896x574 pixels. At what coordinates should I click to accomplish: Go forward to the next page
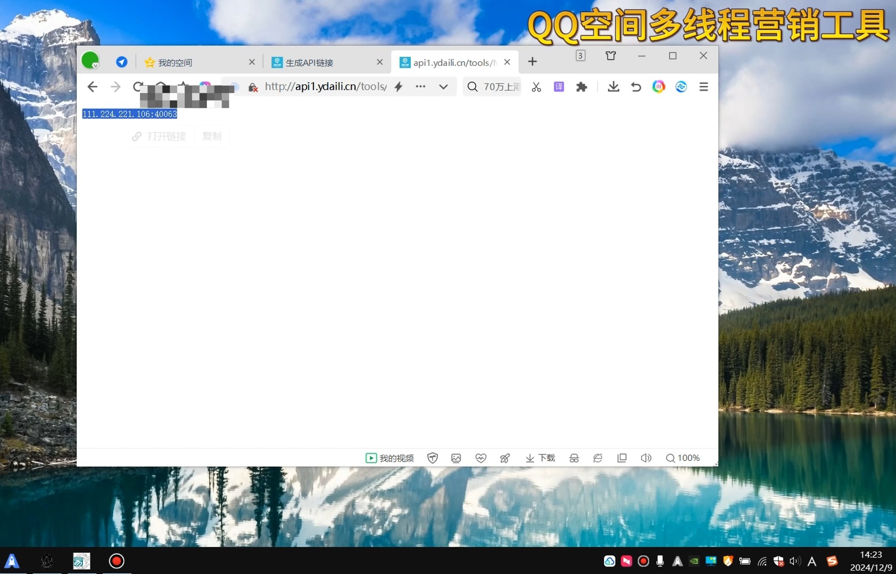[x=115, y=87]
